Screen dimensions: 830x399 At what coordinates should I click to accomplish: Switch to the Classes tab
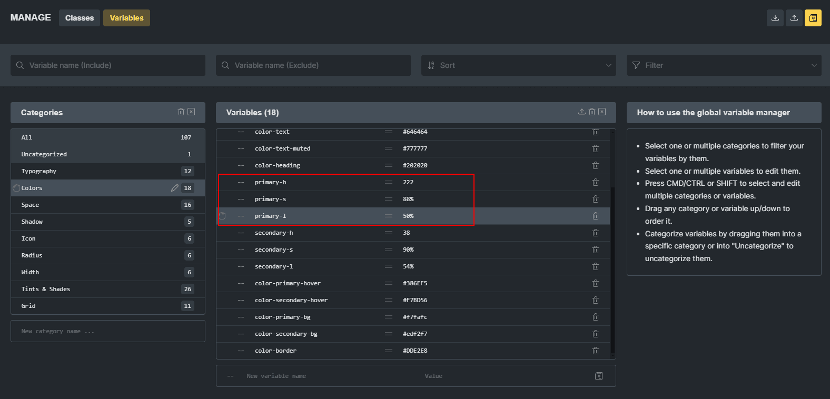[80, 18]
